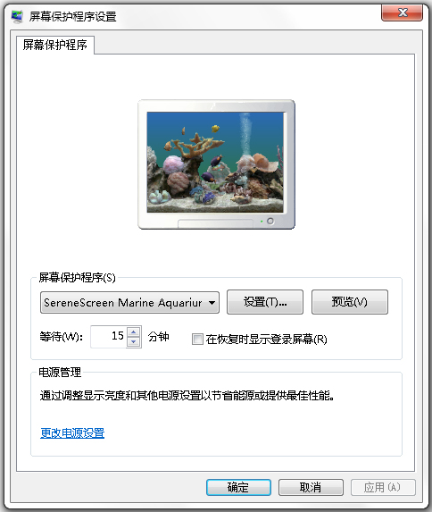The width and height of the screenshot is (432, 512).
Task: Click the aquarium preview monitor image
Action: [216, 164]
